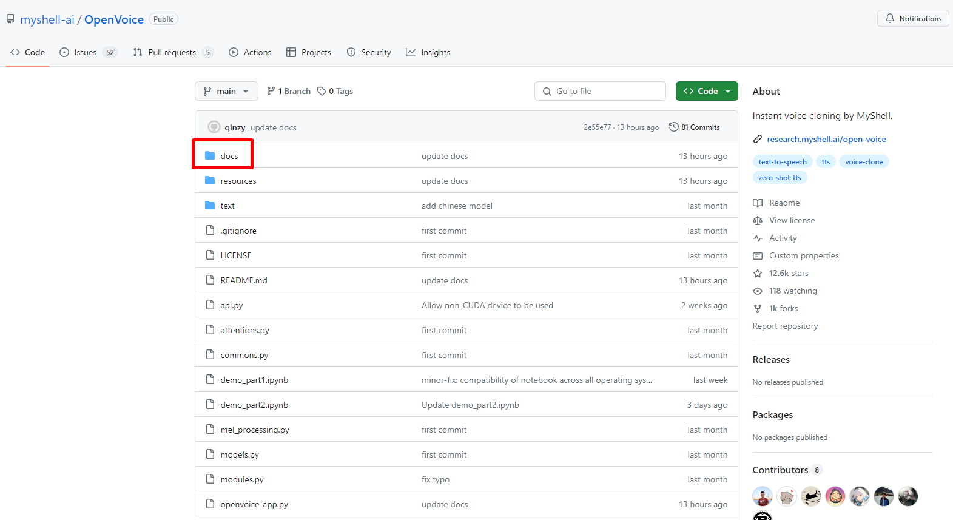Screen dimensions: 953x520
Task: Focus the Go to file search field
Action: click(x=600, y=91)
